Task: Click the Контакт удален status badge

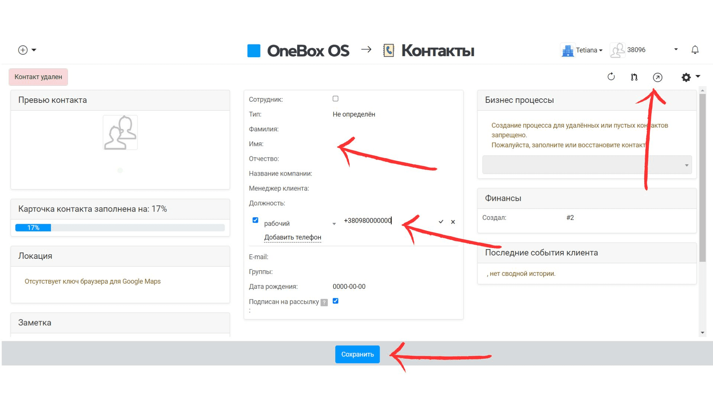Action: point(38,77)
